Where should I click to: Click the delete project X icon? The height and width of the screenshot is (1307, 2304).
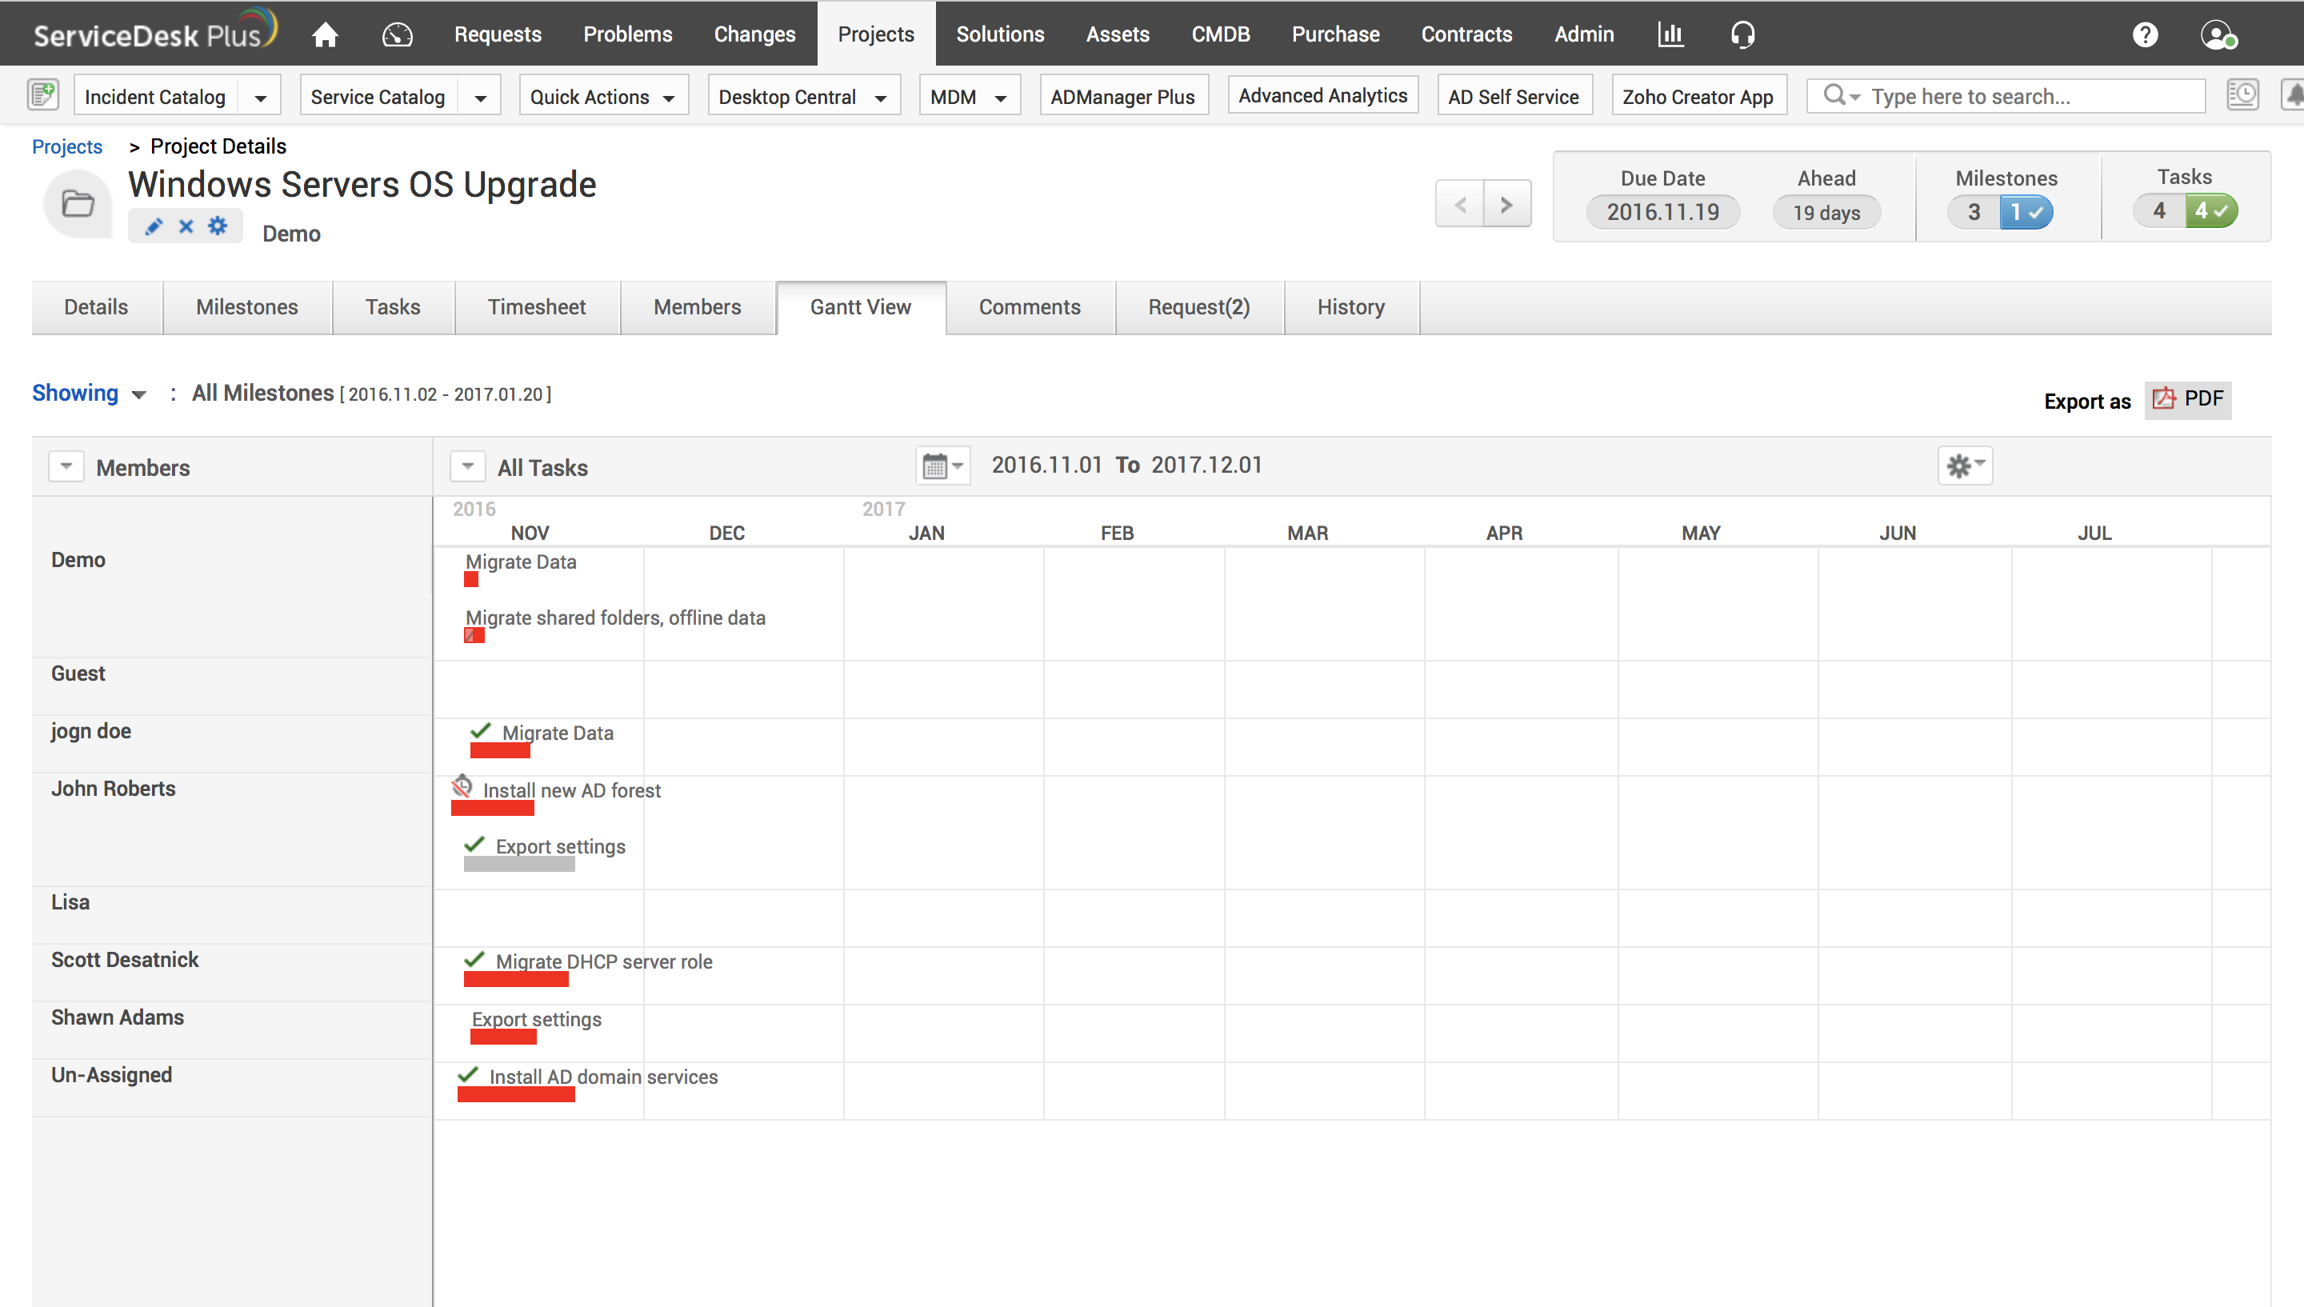point(186,226)
